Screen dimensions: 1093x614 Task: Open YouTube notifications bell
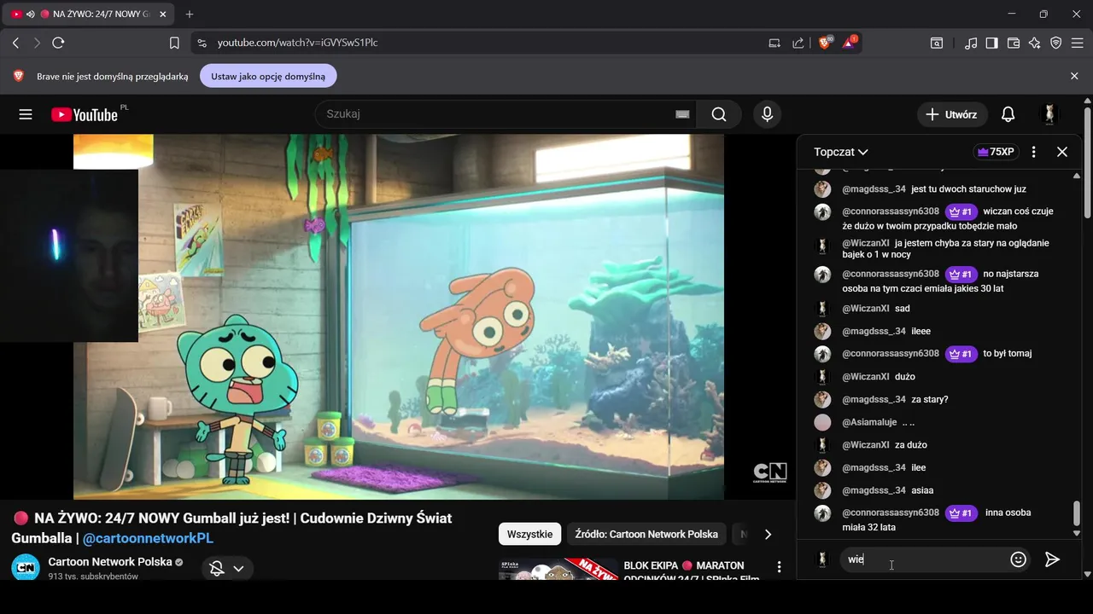click(1008, 114)
